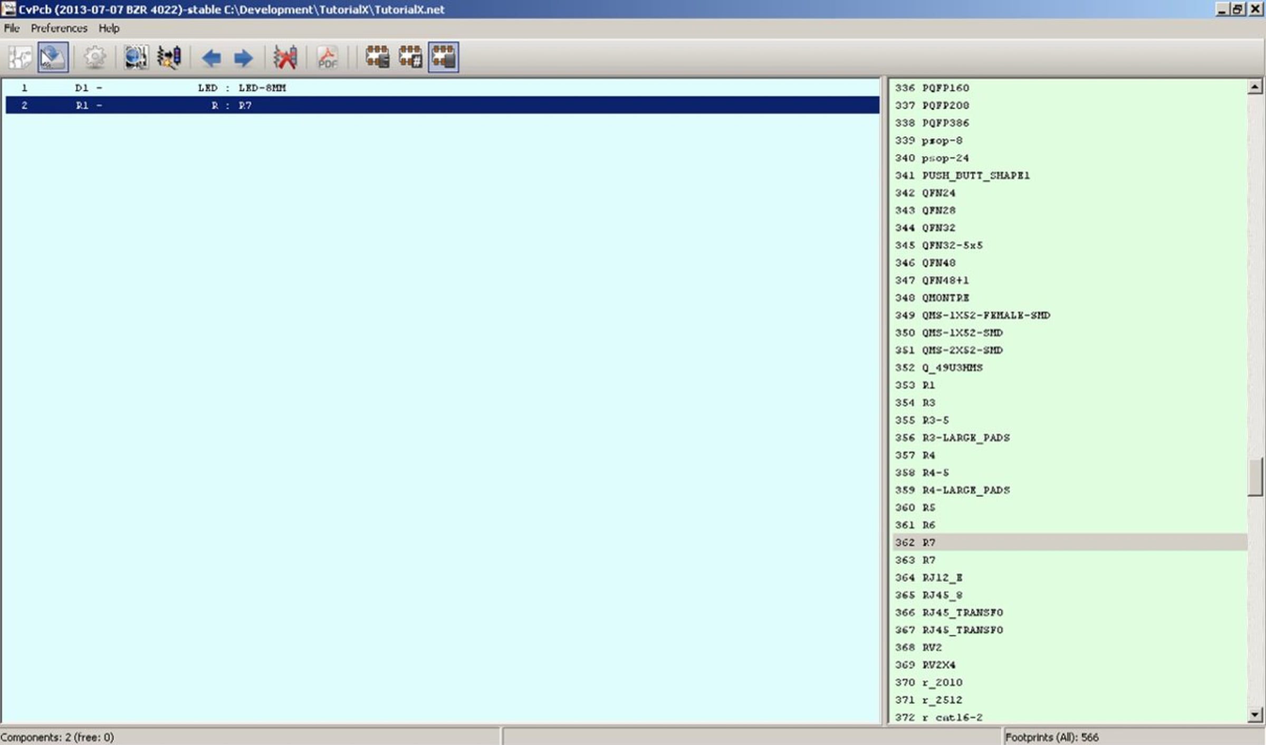
Task: Delete all footprint associations icon
Action: [x=285, y=57]
